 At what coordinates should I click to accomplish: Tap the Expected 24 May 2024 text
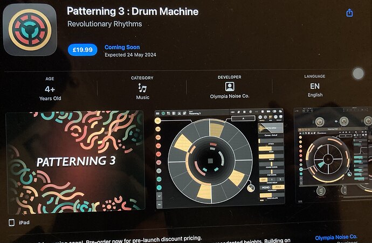point(130,55)
